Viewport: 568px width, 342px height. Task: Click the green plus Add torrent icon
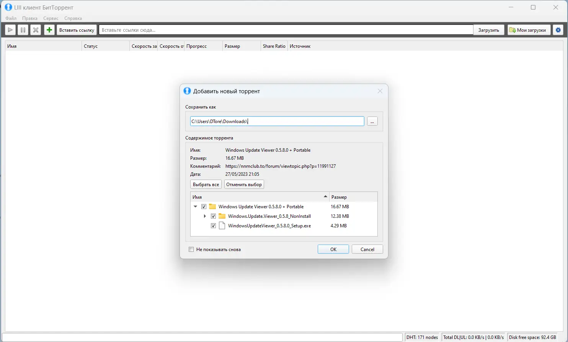(x=49, y=30)
